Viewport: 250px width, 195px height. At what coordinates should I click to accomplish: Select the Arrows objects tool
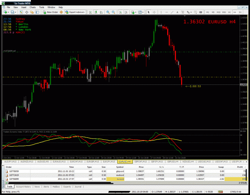tap(188, 12)
